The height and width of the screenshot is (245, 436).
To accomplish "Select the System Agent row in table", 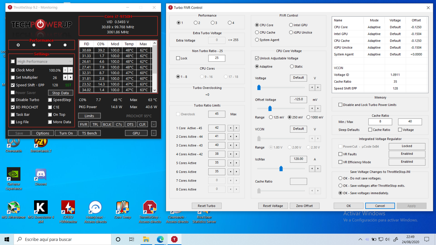I will click(x=379, y=54).
